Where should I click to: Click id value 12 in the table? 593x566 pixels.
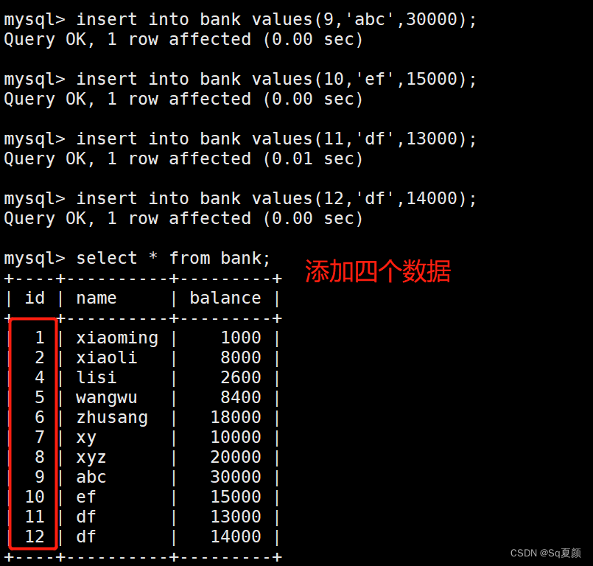(35, 537)
